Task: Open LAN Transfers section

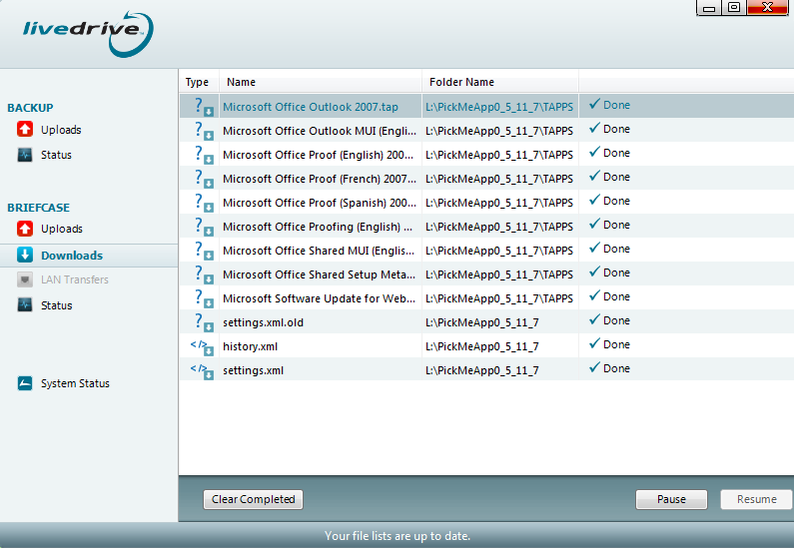Action: [x=75, y=279]
